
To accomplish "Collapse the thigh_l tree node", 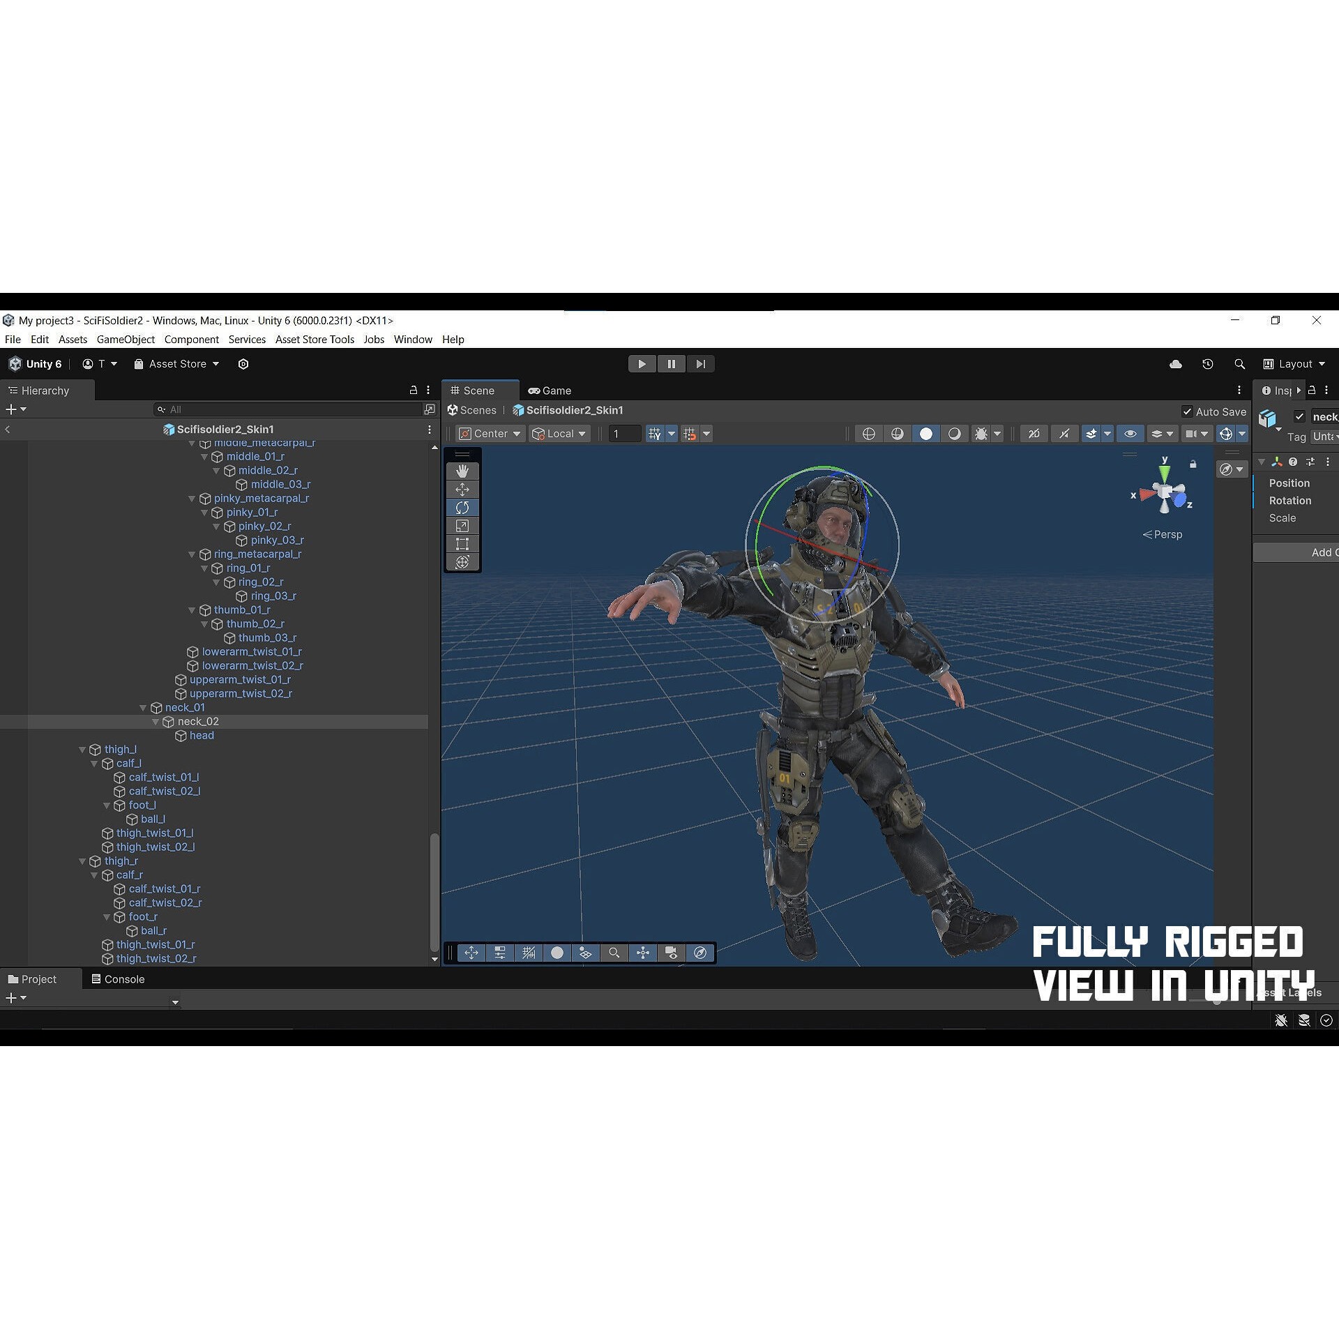I will (82, 750).
